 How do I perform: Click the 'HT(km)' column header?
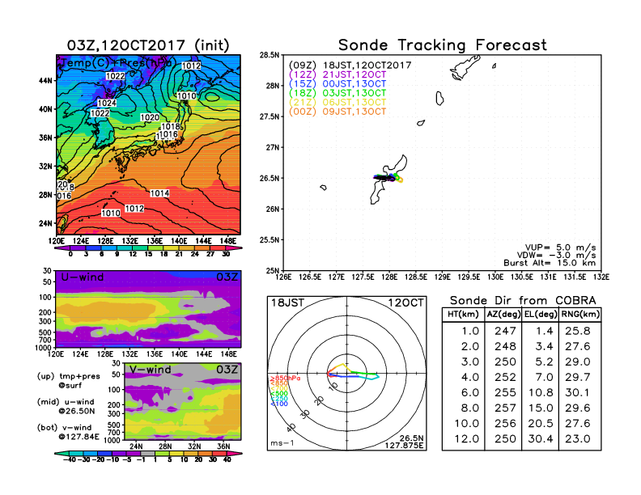coord(463,315)
